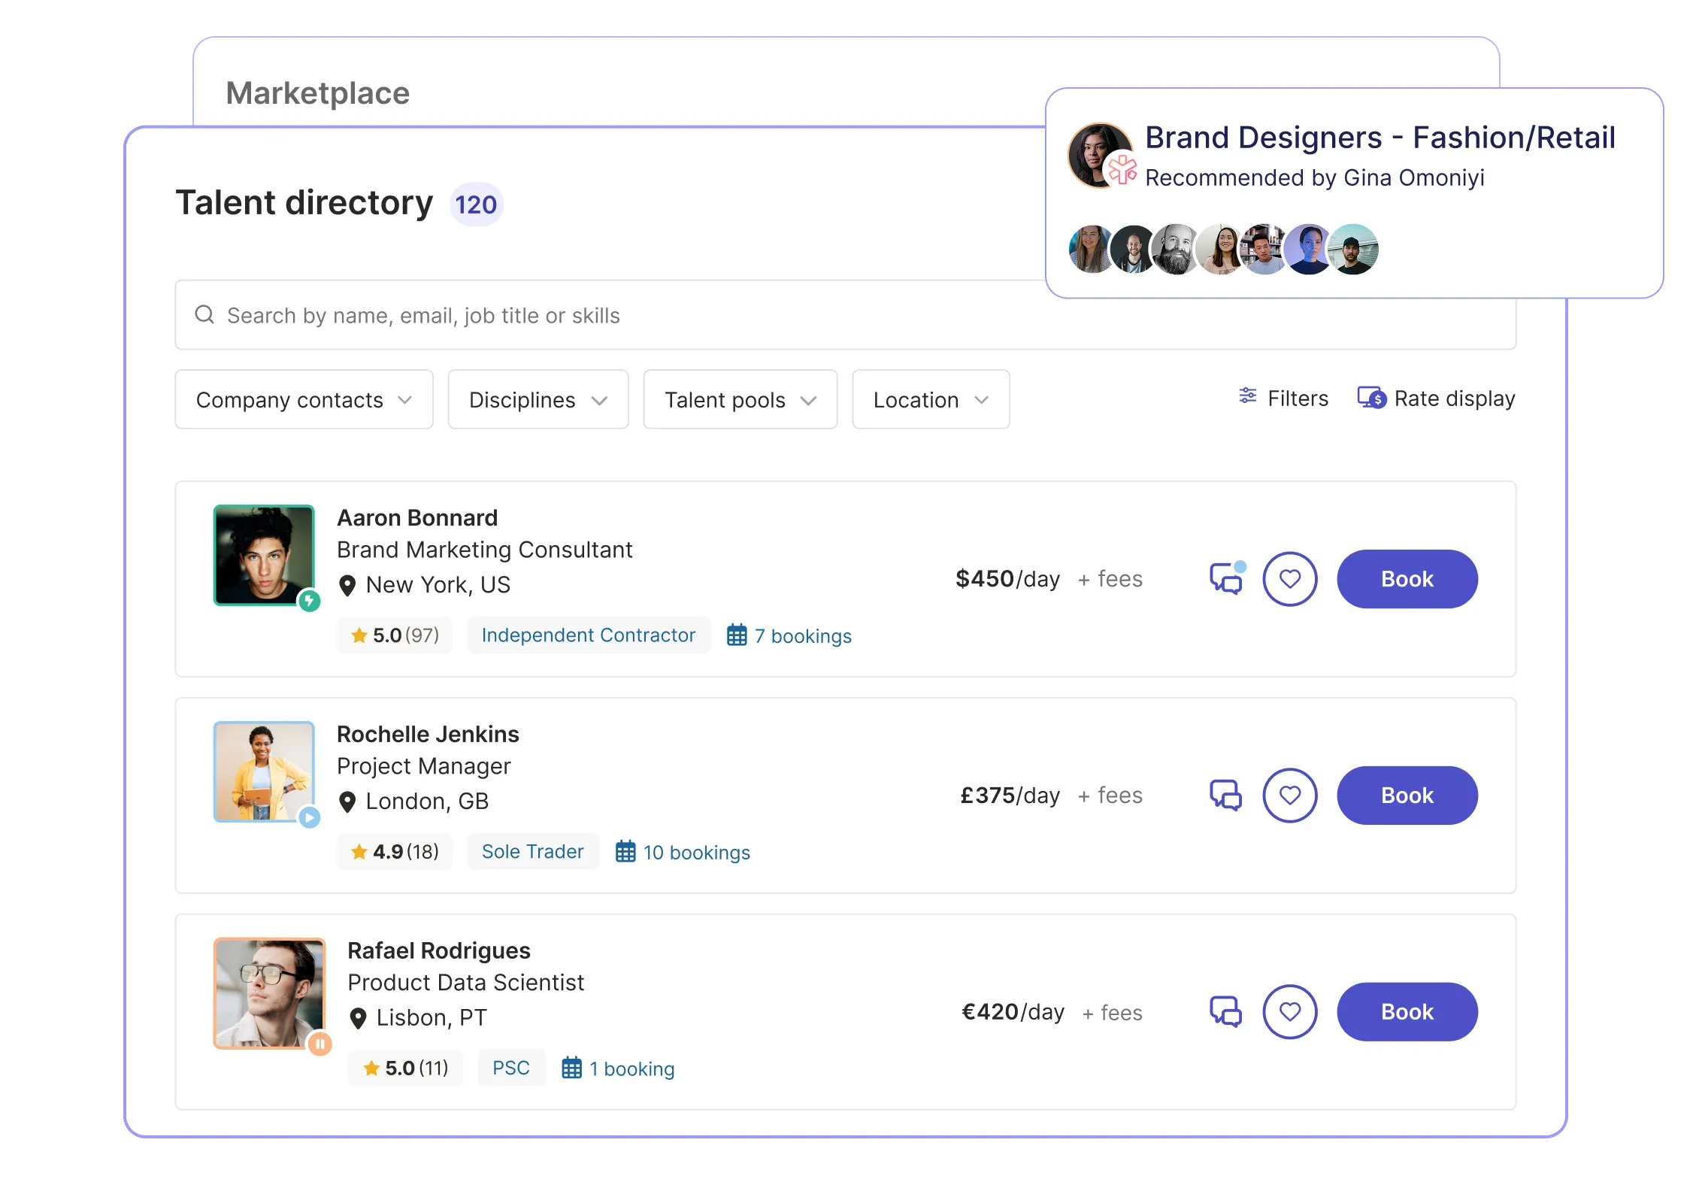View Rafael Rodrigues' 1 booking

tap(618, 1068)
